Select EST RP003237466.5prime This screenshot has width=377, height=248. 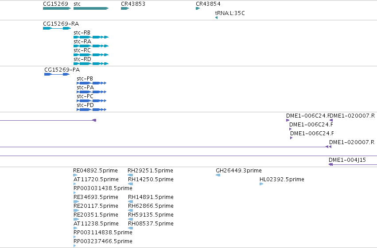click(74, 246)
